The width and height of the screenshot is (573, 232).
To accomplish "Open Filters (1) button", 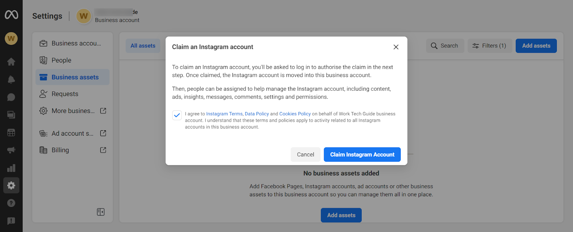I will pos(490,46).
